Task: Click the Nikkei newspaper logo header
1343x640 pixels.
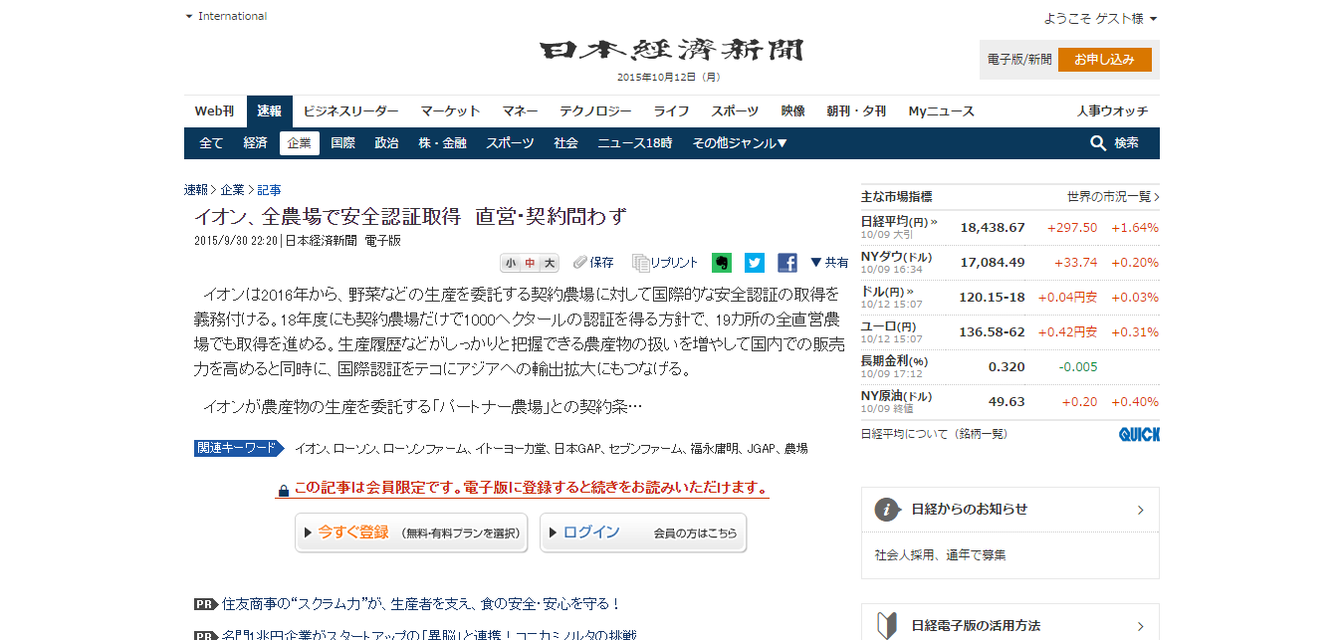Action: tap(671, 51)
